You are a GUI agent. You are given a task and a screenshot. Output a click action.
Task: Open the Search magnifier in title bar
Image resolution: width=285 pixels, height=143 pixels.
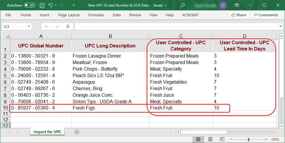[183, 5]
